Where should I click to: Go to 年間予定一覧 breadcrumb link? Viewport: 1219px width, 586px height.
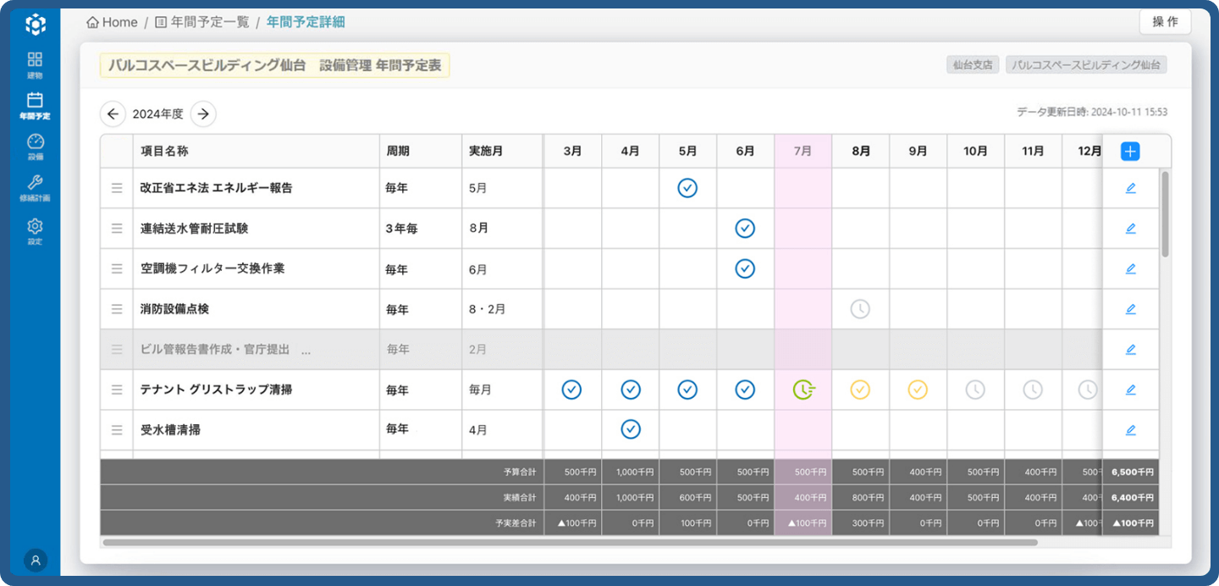[202, 23]
